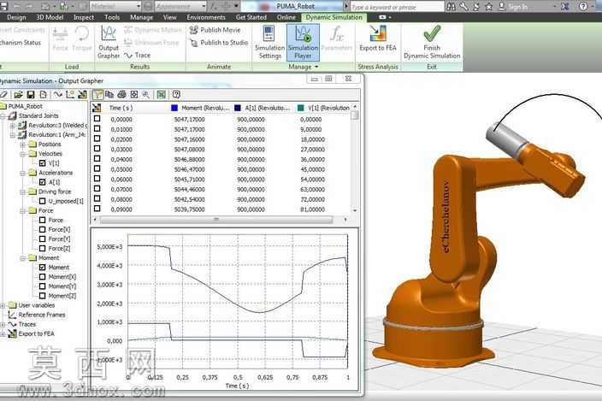Click the green Excel export icon

coord(162,94)
